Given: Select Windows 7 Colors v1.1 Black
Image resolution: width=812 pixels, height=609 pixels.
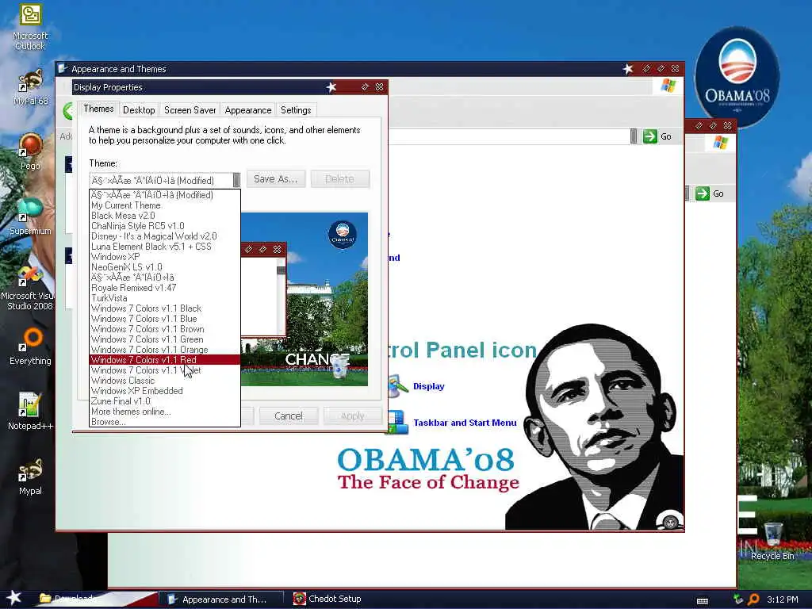Looking at the screenshot, I should click(x=165, y=308).
